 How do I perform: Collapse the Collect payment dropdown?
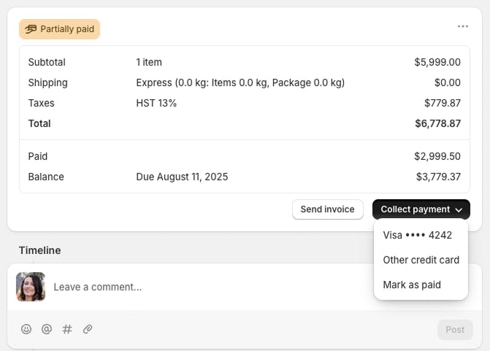(421, 209)
